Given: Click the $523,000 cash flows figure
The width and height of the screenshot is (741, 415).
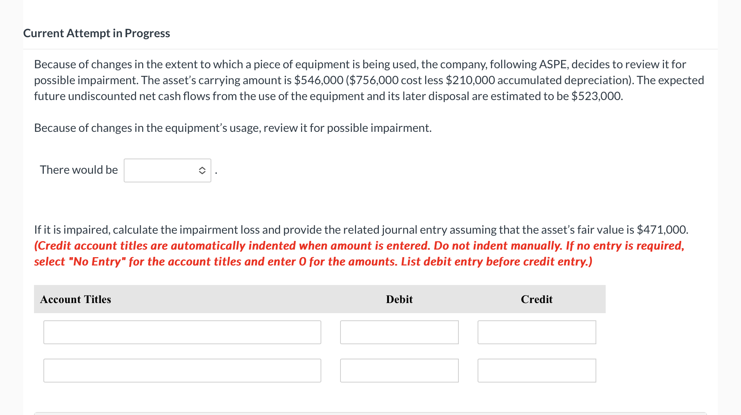Looking at the screenshot, I should [x=596, y=96].
